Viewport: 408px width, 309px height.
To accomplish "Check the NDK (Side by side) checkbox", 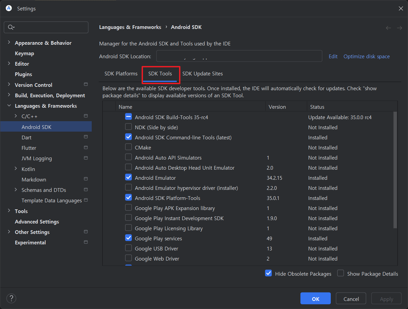I will point(128,127).
